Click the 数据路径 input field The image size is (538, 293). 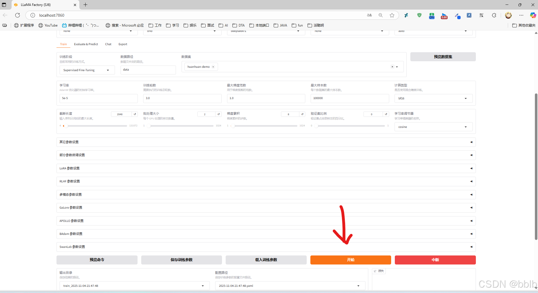[x=148, y=70]
